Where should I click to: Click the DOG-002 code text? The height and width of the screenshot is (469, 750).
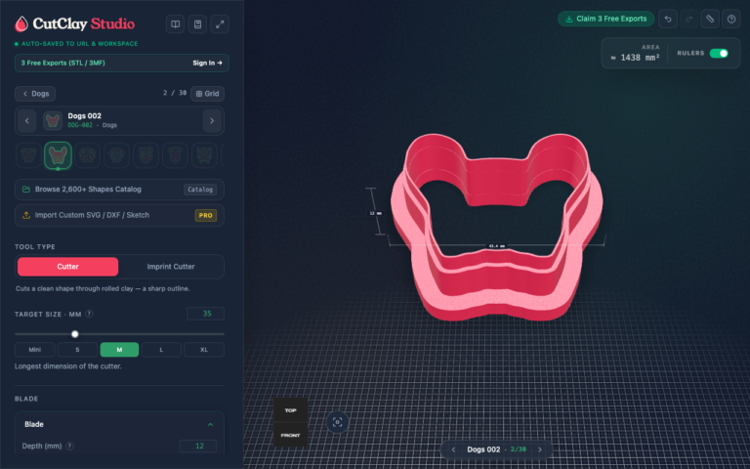(x=80, y=125)
